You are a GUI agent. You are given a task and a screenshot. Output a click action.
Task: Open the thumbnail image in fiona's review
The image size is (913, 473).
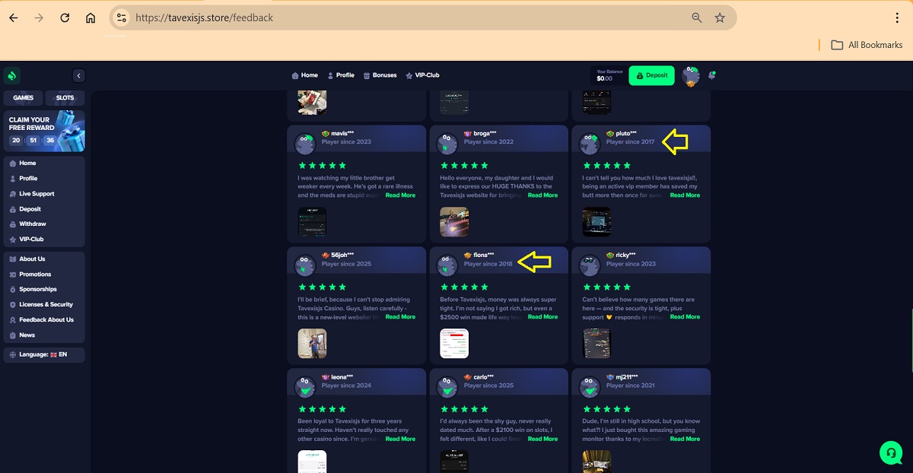coord(454,343)
